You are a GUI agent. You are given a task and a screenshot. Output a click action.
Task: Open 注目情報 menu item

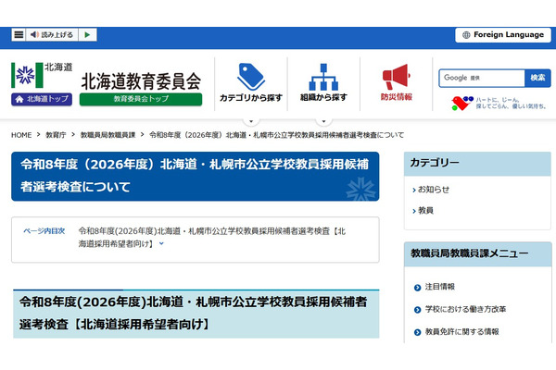point(439,287)
